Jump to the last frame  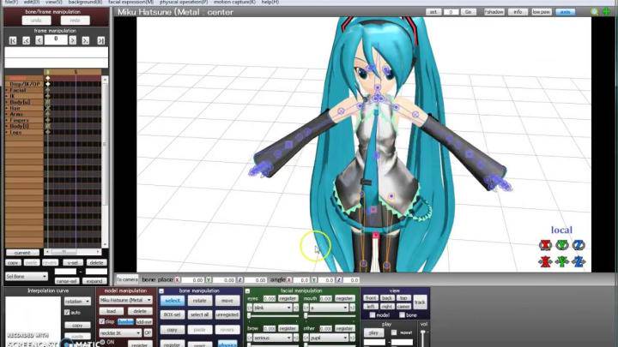pyautogui.click(x=101, y=40)
